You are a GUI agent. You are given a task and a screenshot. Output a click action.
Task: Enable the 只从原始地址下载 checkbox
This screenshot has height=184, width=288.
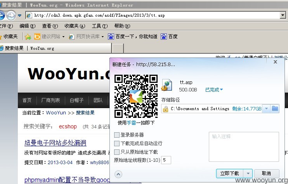coord(116,152)
